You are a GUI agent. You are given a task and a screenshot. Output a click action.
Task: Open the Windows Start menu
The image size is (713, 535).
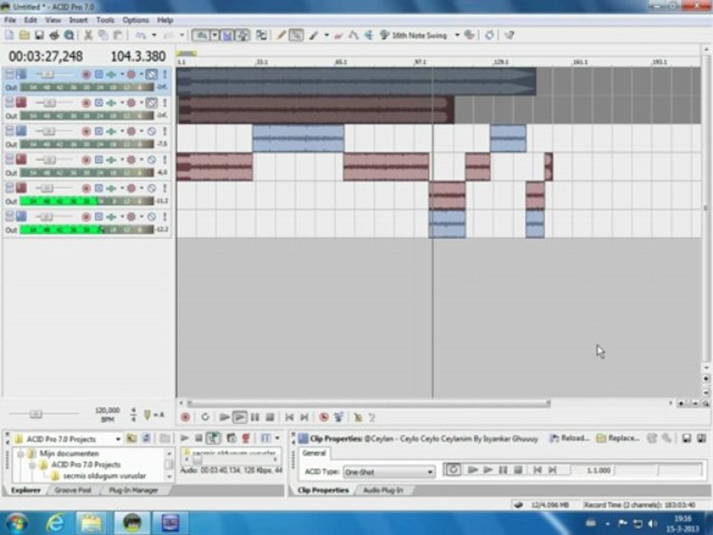click(x=16, y=522)
